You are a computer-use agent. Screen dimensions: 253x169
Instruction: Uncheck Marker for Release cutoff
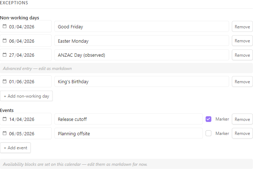tap(208, 119)
